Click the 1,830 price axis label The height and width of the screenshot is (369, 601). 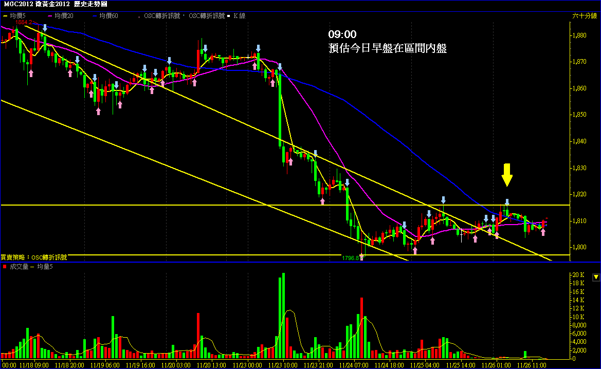pyautogui.click(x=579, y=168)
